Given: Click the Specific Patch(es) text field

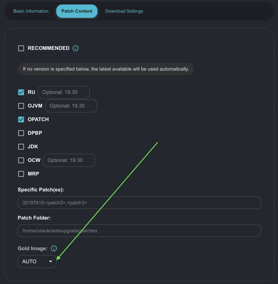Looking at the screenshot, I should point(139,203).
